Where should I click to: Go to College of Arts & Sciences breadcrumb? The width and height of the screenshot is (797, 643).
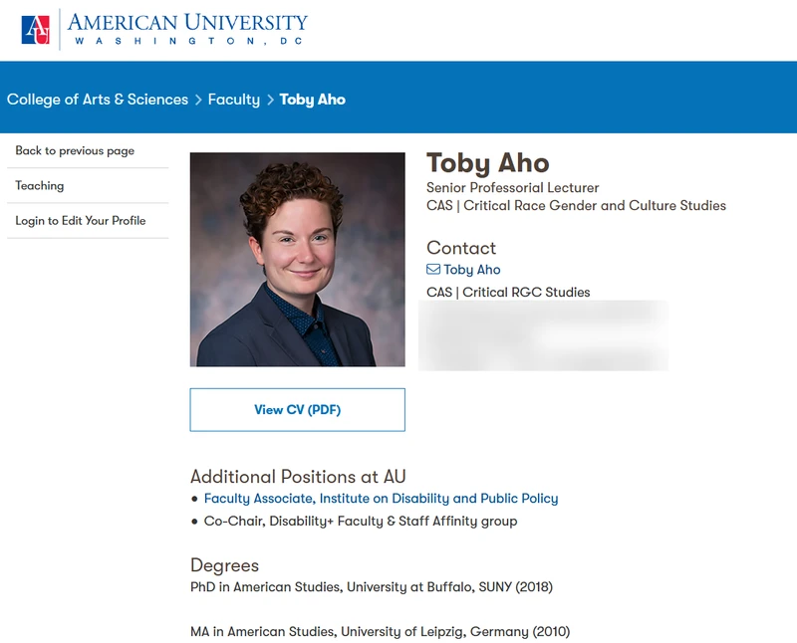[x=98, y=100]
